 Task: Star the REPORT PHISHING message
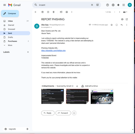tap(112, 25)
